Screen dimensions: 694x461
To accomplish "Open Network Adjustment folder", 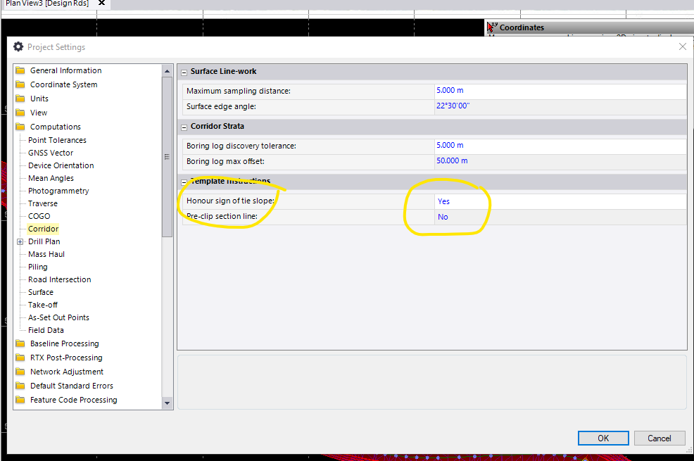I will pyautogui.click(x=66, y=372).
